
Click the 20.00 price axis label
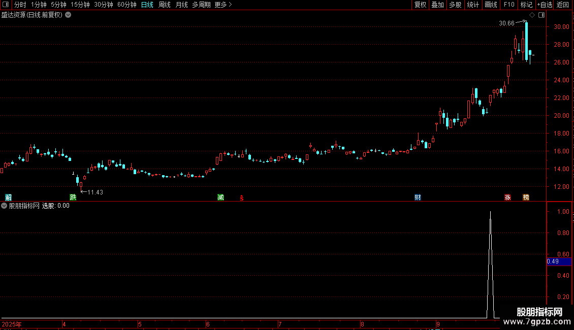tap(561, 116)
